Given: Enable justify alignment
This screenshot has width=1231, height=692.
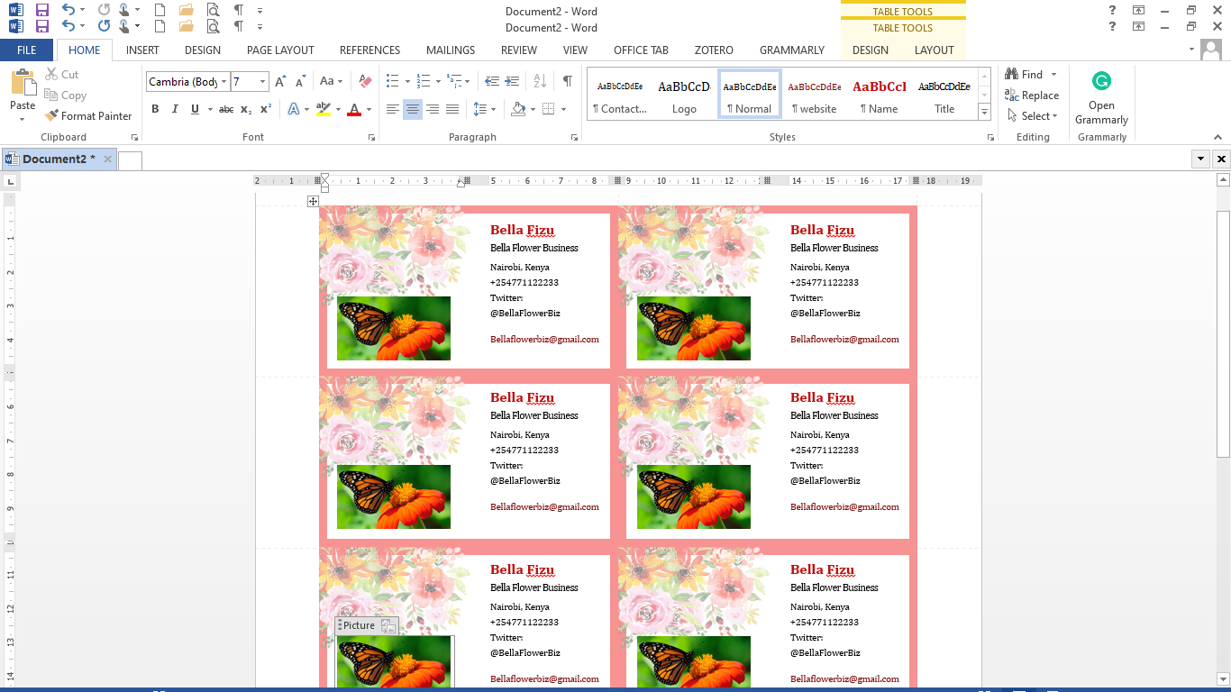Looking at the screenshot, I should point(451,108).
